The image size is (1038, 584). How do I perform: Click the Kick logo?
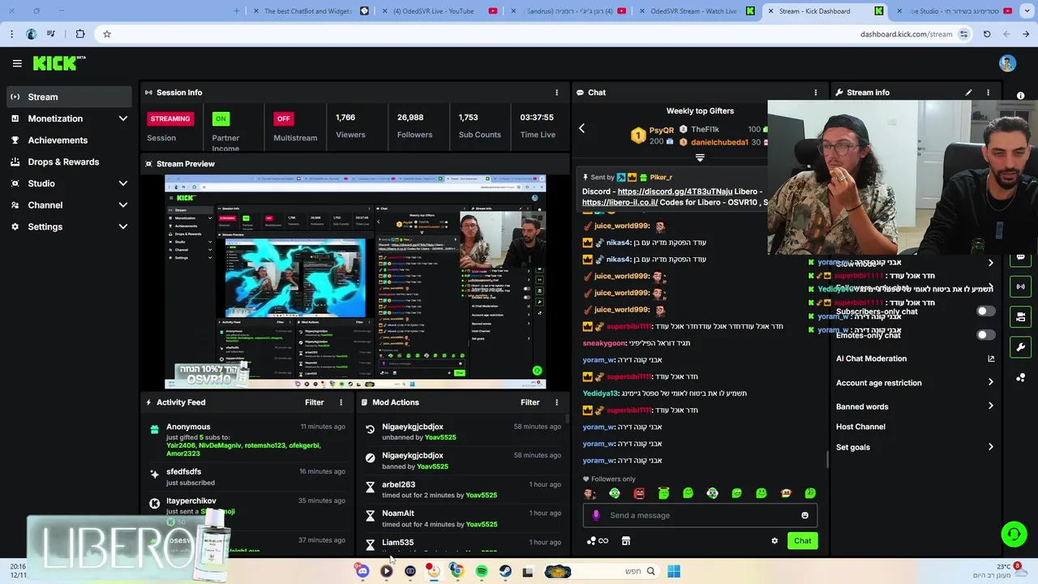click(59, 63)
